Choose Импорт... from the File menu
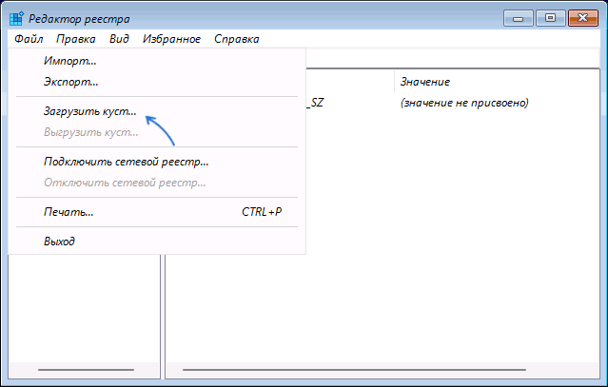The width and height of the screenshot is (608, 387). point(69,61)
